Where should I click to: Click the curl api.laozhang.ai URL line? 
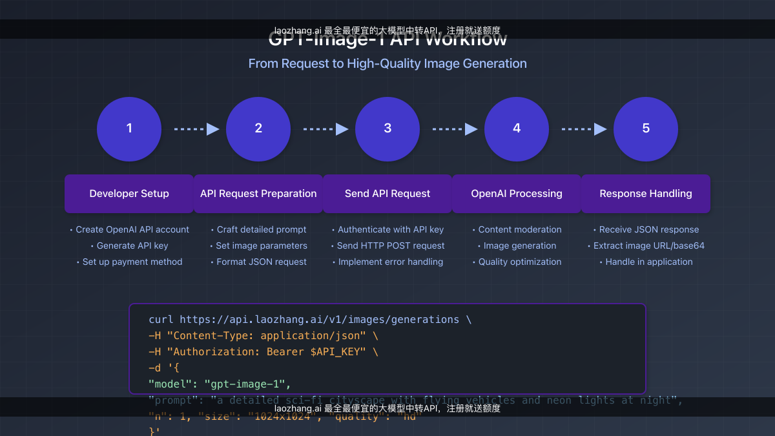click(310, 320)
